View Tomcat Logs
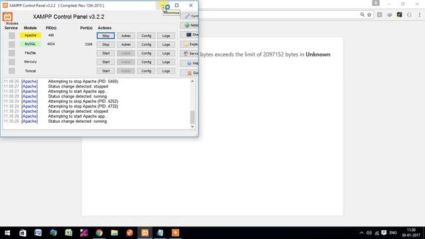This screenshot has height=239, width=425. (166, 71)
